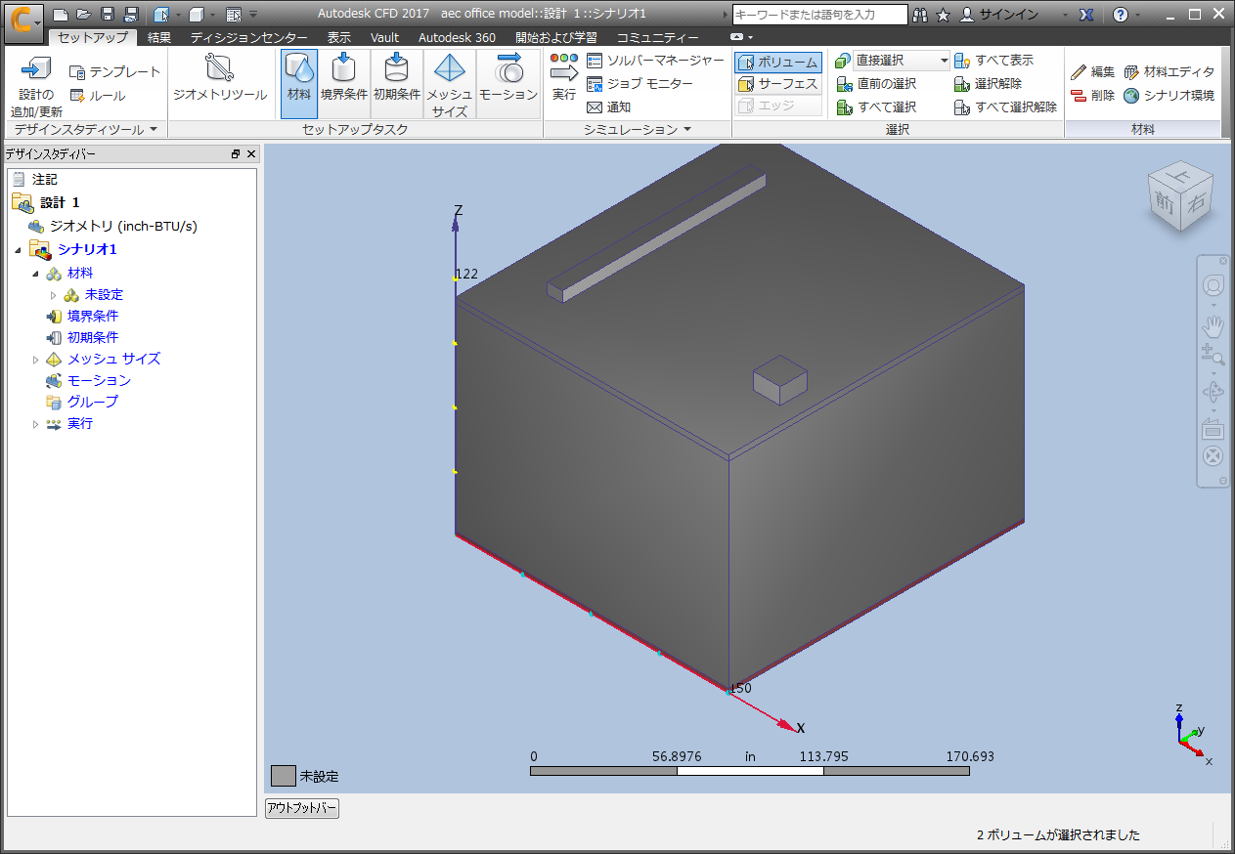Open the ルール option
The image size is (1235, 854).
[x=97, y=96]
